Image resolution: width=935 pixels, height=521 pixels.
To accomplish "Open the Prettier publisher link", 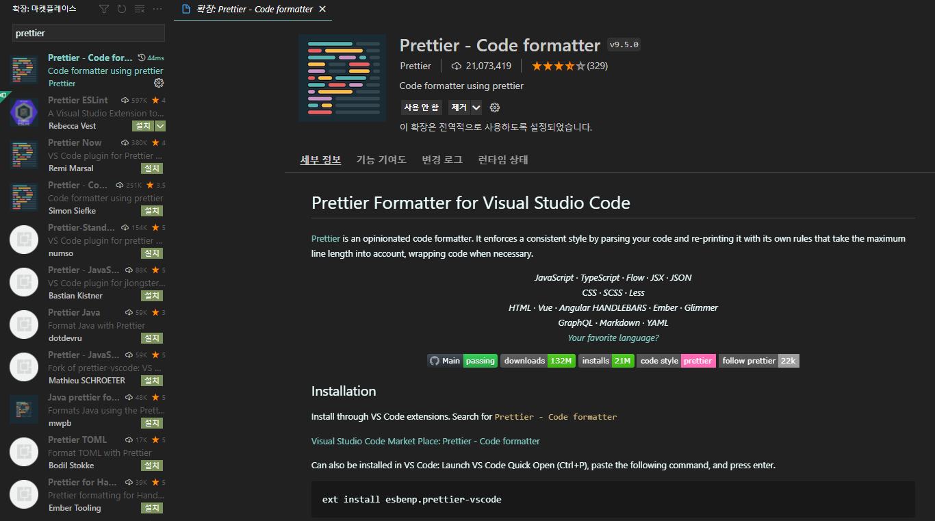I will pyautogui.click(x=415, y=66).
